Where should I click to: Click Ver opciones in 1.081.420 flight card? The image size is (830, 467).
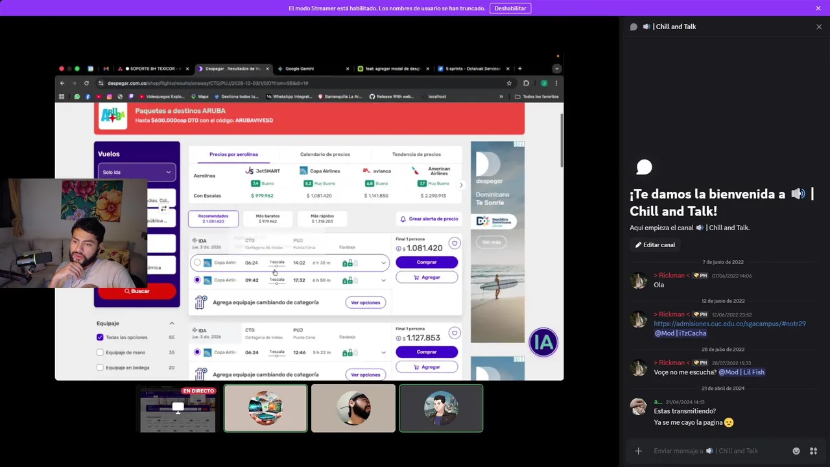coord(366,302)
